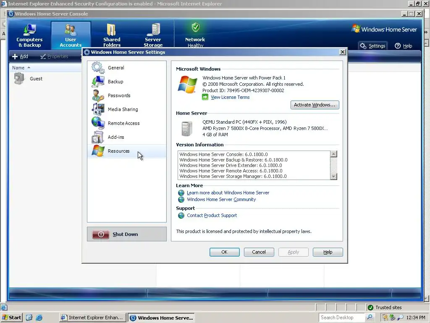Viewport: 430px width, 323px height.
Task: Close the Settings dialog window
Action: point(343,52)
